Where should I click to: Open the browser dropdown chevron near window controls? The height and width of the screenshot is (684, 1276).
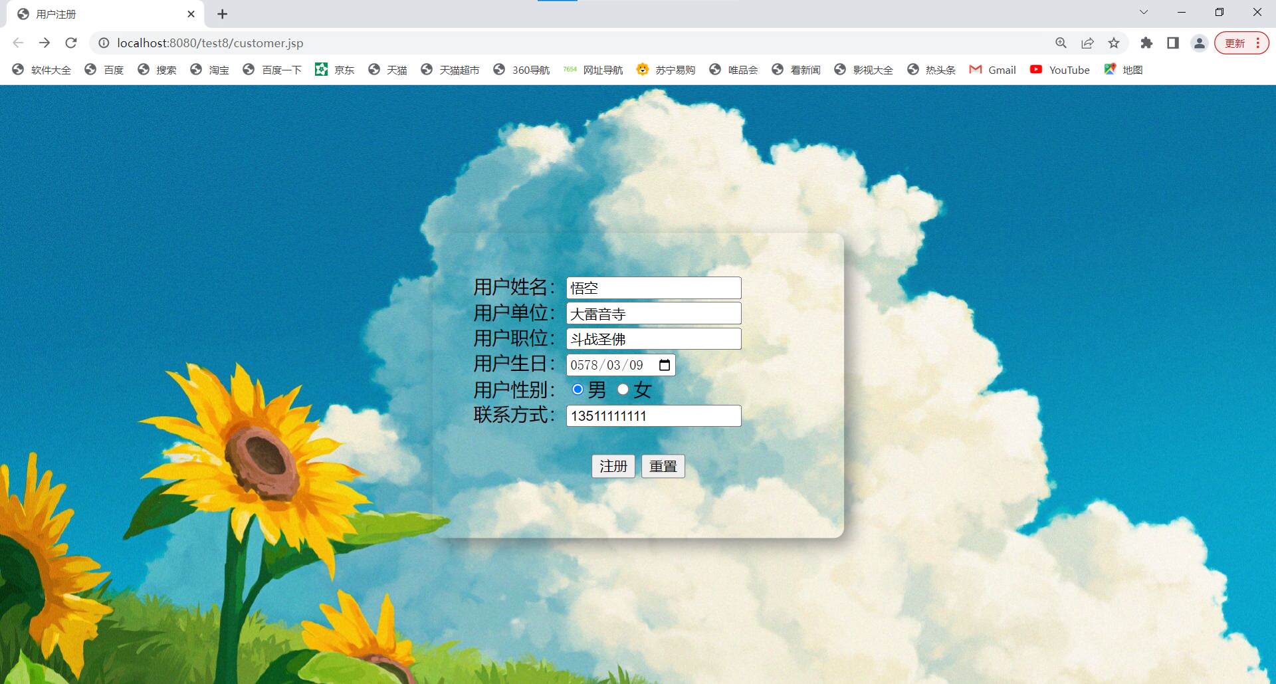pyautogui.click(x=1144, y=12)
